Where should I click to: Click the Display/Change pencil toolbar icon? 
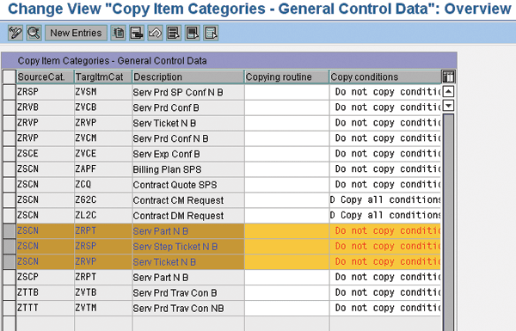[15, 33]
